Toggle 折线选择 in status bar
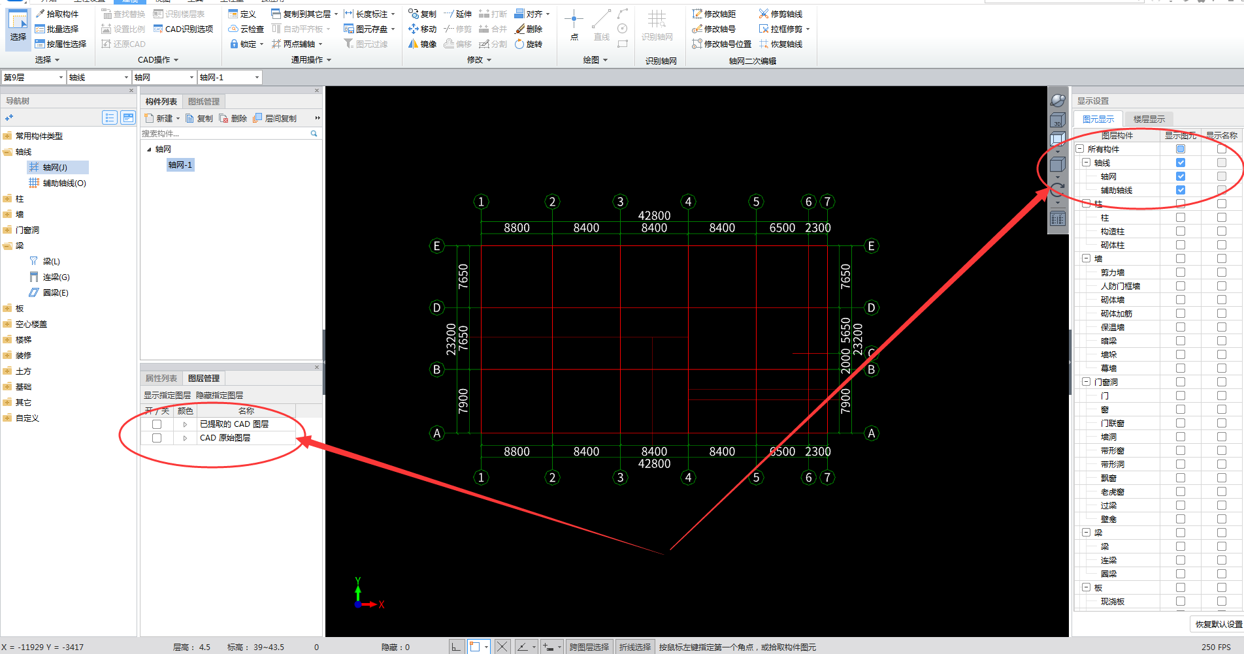1244x654 pixels. pyautogui.click(x=635, y=647)
